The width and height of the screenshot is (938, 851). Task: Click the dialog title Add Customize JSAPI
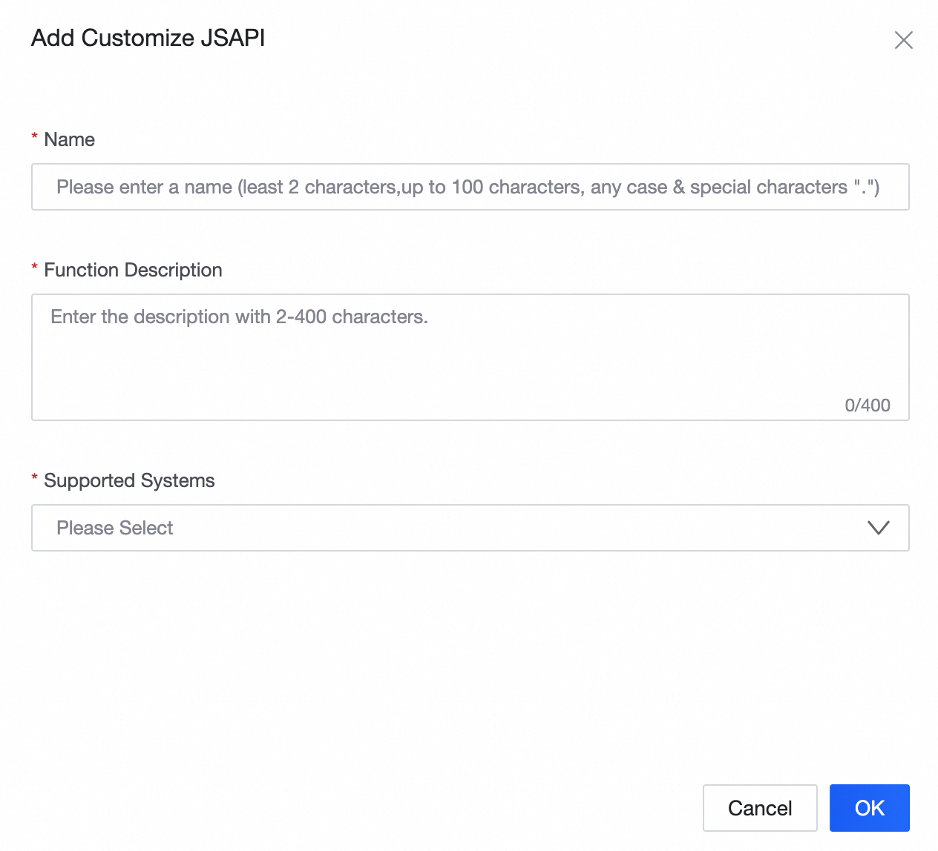(x=148, y=38)
